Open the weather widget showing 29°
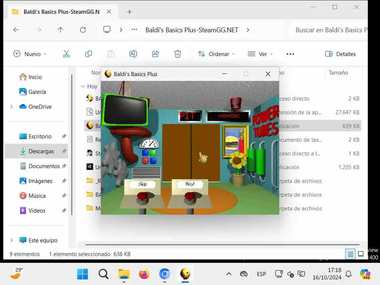Screen dimensions: 380x285 point(16,273)
